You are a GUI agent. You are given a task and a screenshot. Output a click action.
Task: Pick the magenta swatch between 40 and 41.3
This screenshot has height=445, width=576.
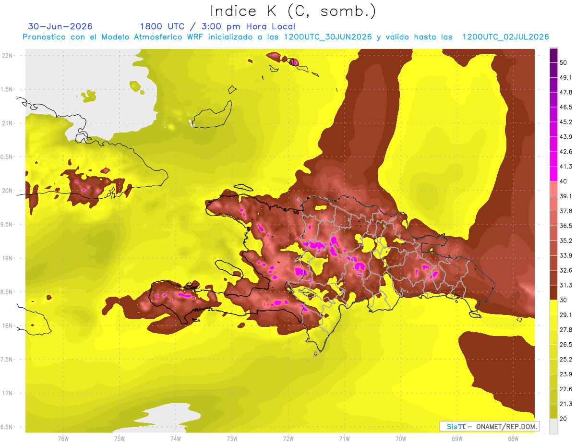coord(553,174)
